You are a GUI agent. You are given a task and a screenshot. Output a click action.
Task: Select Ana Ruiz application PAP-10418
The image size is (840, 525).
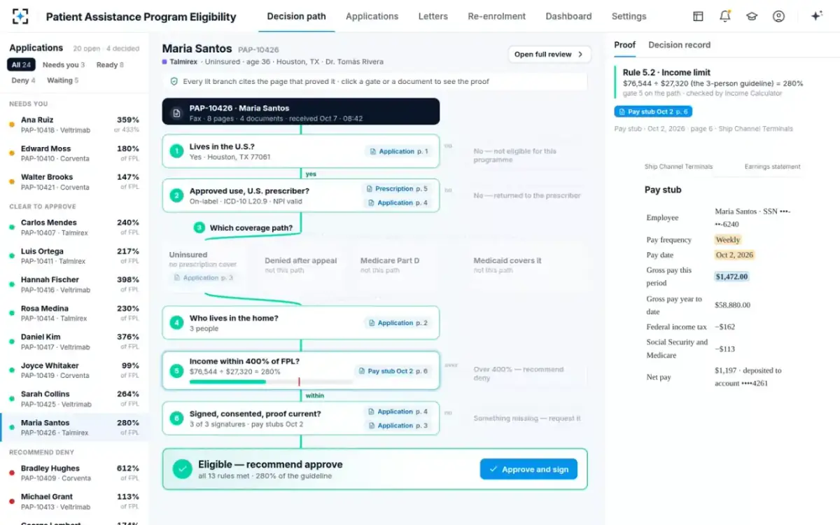click(74, 125)
